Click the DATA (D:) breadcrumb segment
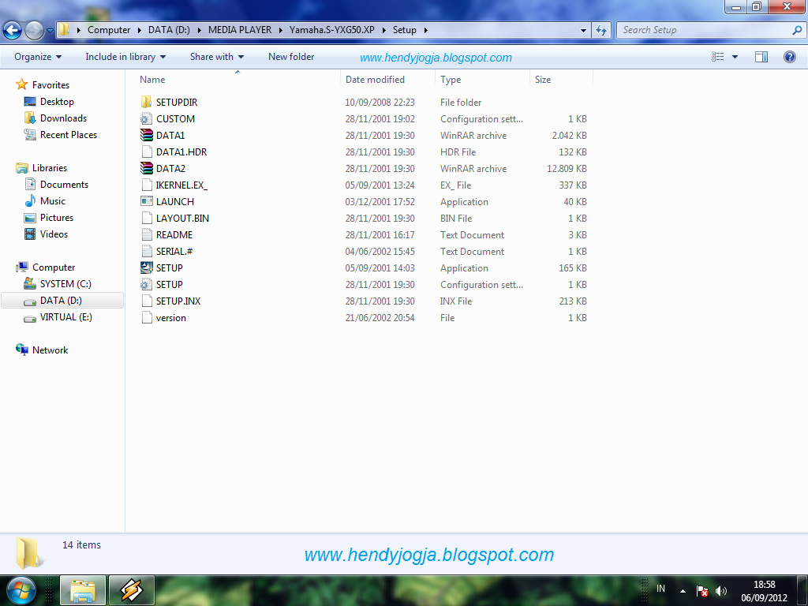 [169, 30]
